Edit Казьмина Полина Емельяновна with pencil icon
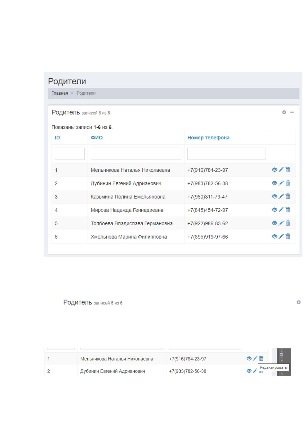The width and height of the screenshot is (306, 433). coord(281,196)
